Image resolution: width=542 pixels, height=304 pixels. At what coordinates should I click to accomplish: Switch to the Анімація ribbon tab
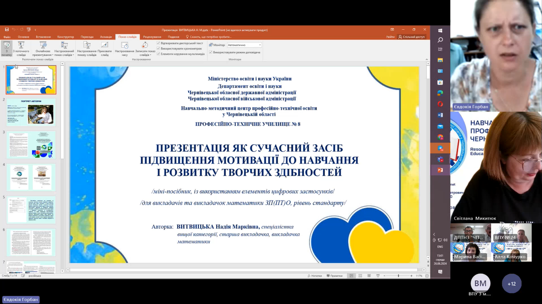coord(106,37)
